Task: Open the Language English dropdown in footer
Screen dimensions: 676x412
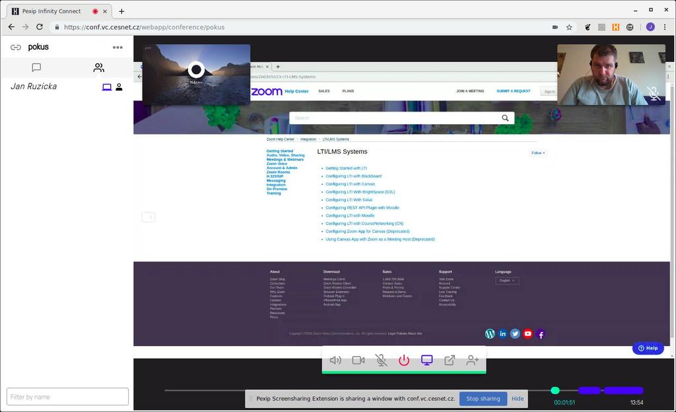Action: (x=507, y=281)
